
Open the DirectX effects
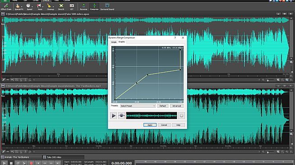pos(61,7)
